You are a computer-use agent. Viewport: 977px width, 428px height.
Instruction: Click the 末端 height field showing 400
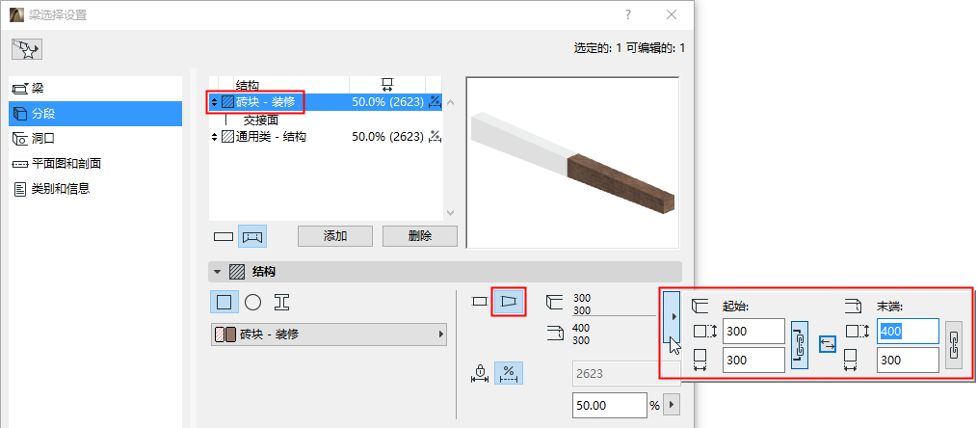click(908, 331)
